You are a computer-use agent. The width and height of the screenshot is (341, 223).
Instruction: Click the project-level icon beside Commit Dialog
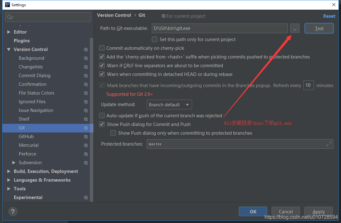[x=86, y=76]
